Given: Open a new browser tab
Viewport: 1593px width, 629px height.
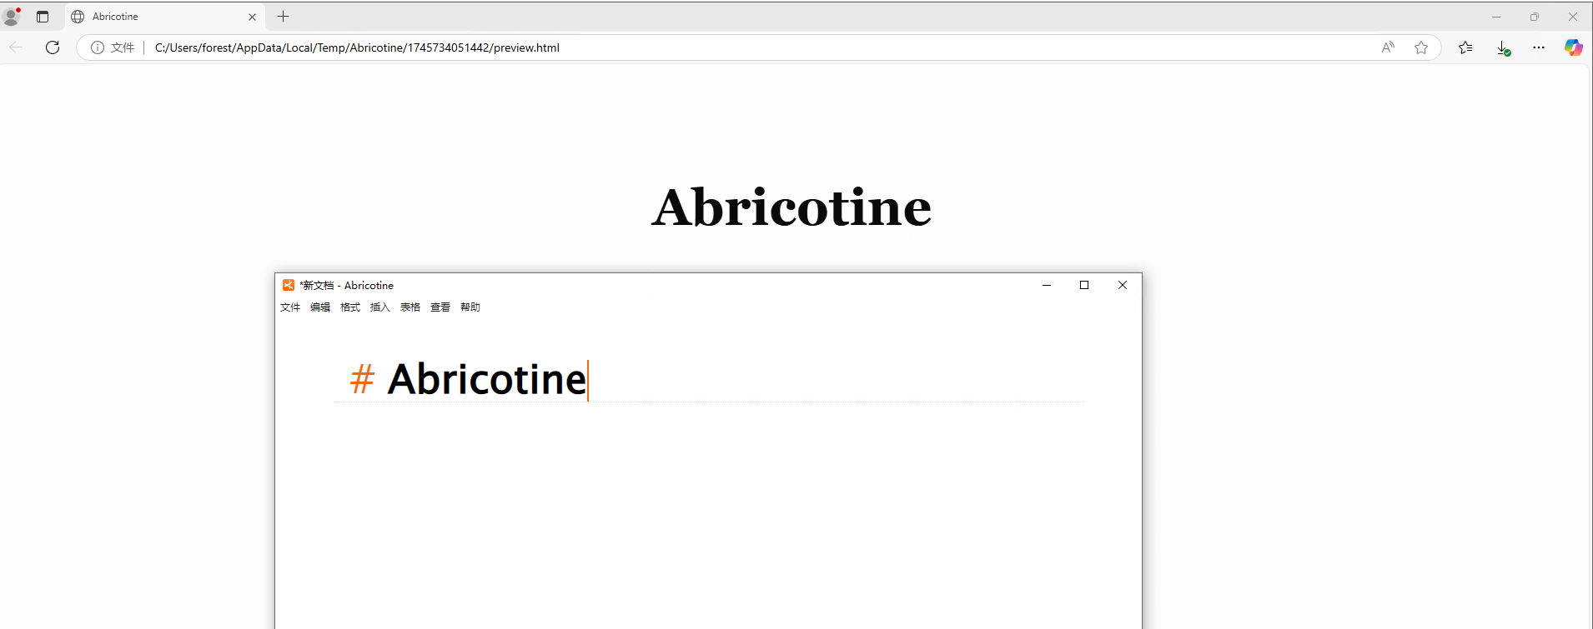Looking at the screenshot, I should pyautogui.click(x=284, y=17).
